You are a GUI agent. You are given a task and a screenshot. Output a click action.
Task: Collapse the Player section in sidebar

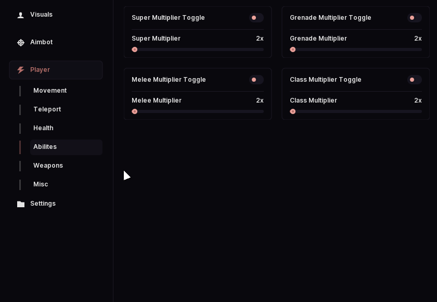point(56,70)
